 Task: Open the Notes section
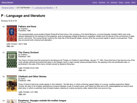(121, 3)
